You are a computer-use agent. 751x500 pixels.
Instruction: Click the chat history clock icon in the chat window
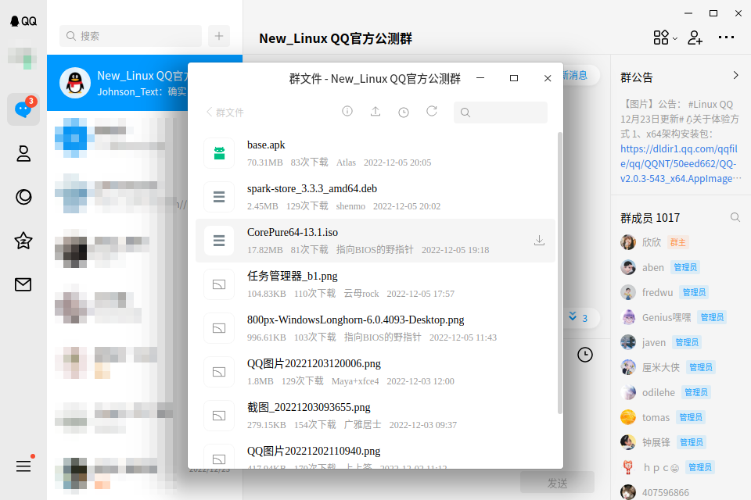[x=585, y=355]
